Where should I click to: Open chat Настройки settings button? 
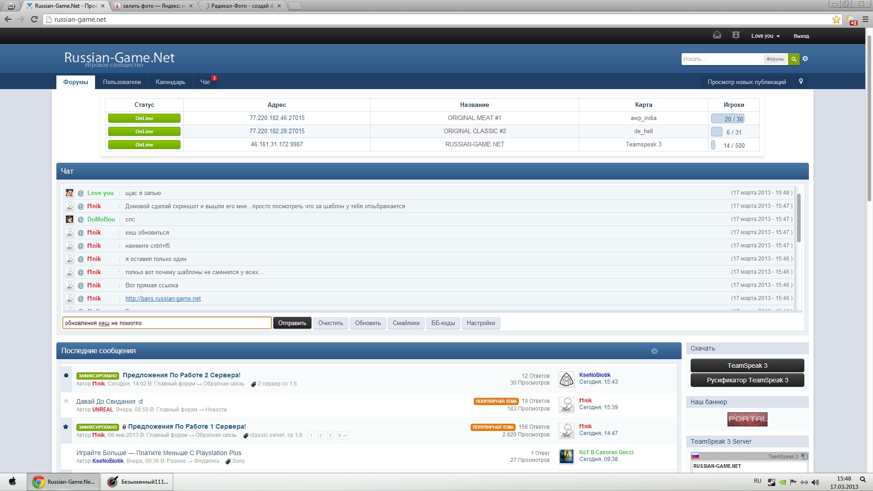pos(481,323)
